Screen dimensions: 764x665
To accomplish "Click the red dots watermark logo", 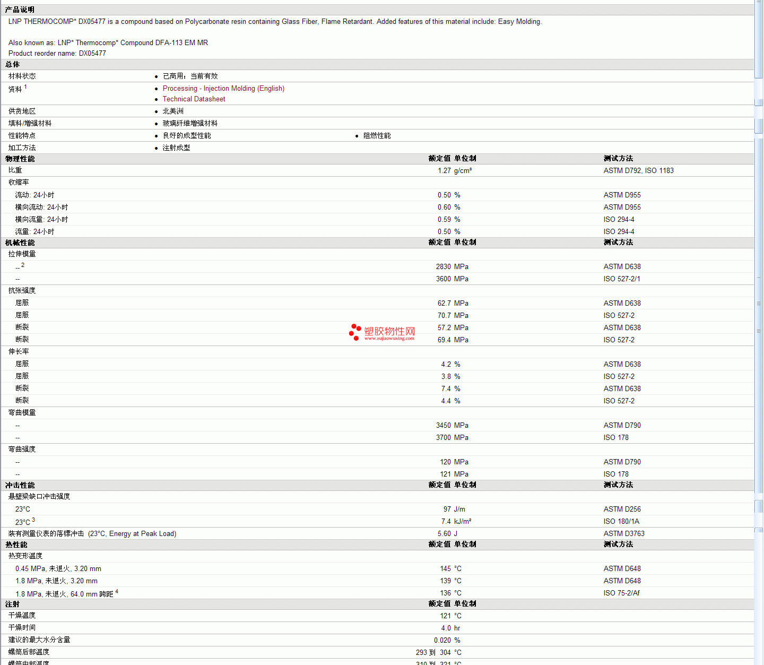I will [355, 332].
